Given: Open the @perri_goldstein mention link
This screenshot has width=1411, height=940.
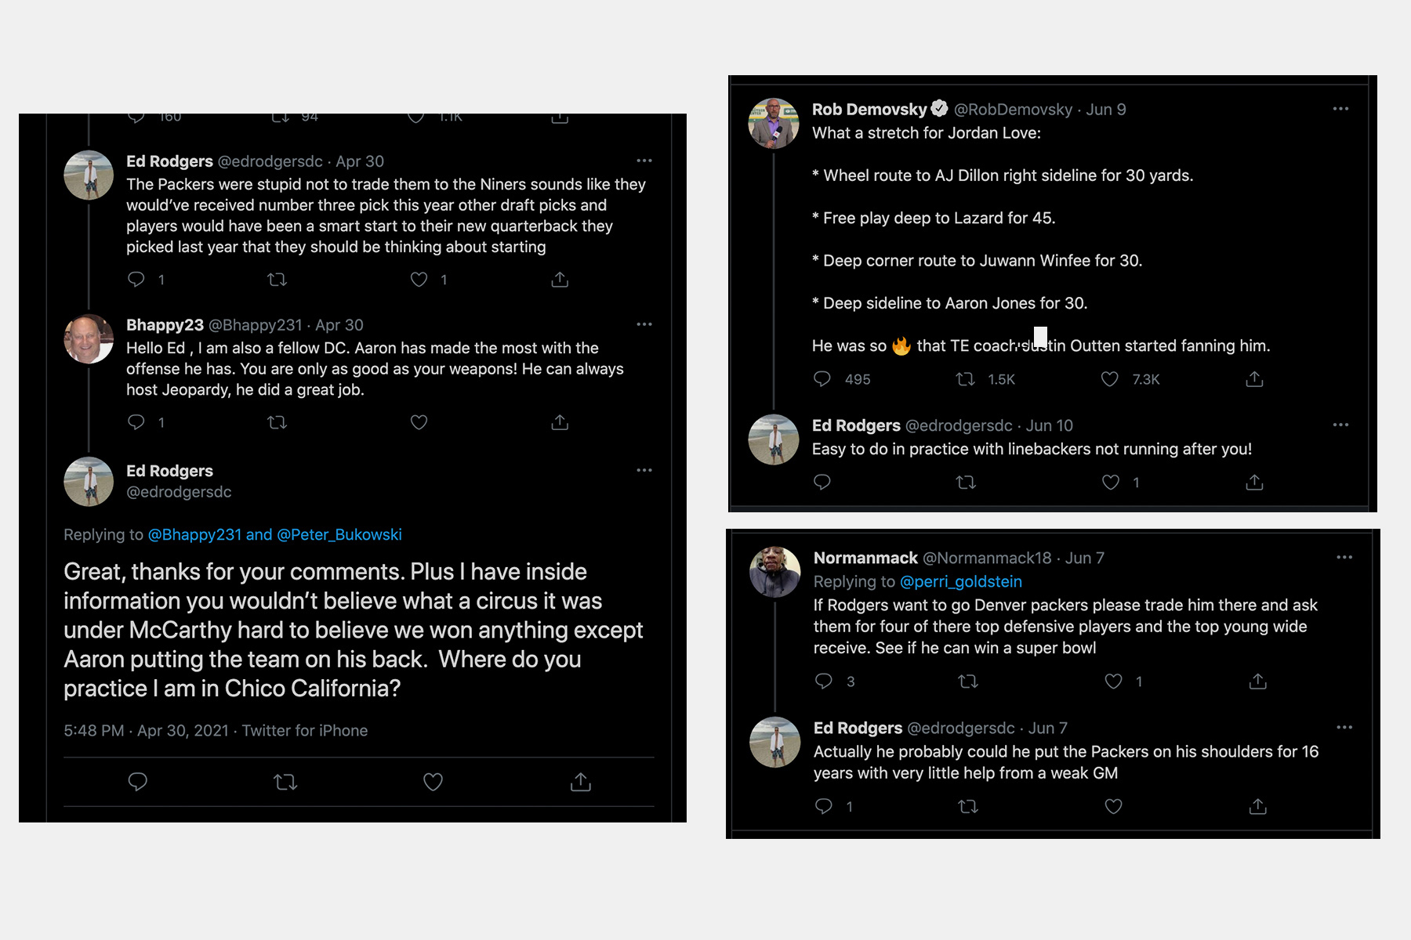Looking at the screenshot, I should coord(960,581).
